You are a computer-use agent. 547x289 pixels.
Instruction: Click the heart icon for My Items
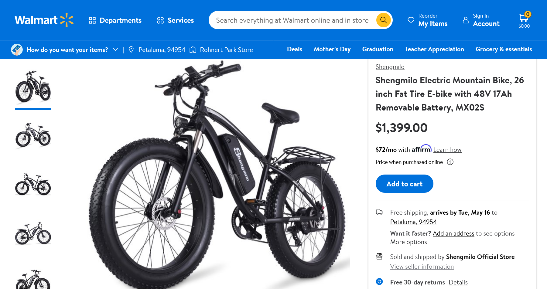point(411,20)
